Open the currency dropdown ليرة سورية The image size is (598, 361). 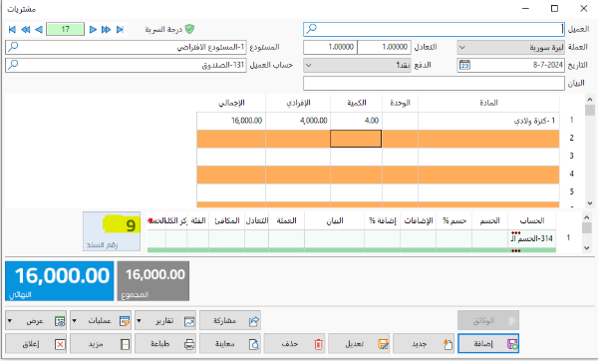[x=511, y=47]
